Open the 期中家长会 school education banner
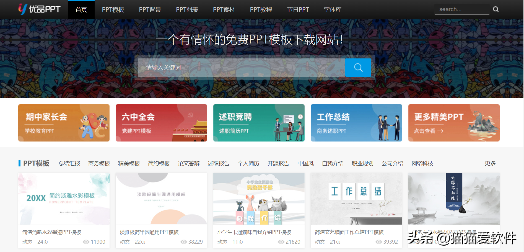Image resolution: width=524 pixels, height=252 pixels. (x=64, y=123)
